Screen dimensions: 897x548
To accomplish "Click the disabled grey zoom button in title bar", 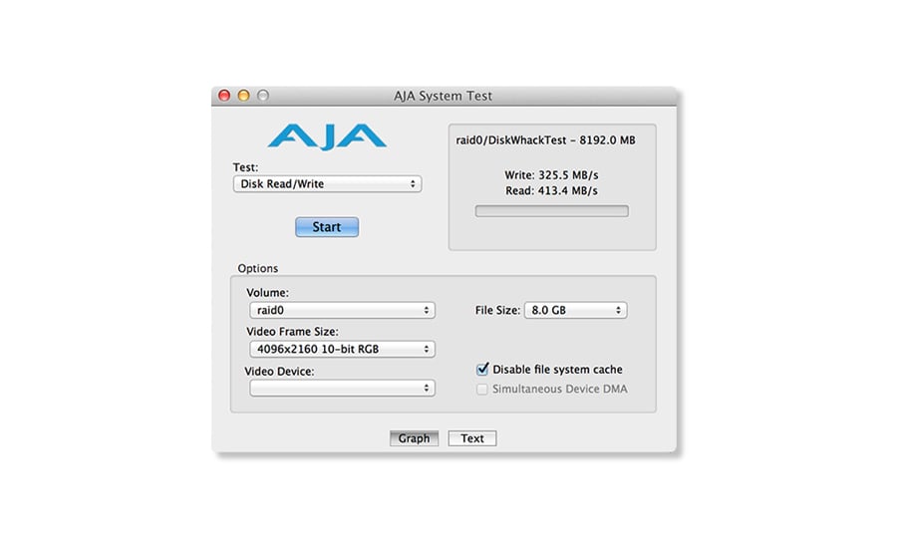I will pyautogui.click(x=263, y=96).
